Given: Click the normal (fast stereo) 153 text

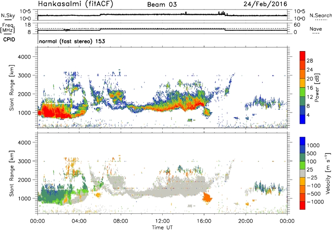Looking at the screenshot, I should point(72,41).
